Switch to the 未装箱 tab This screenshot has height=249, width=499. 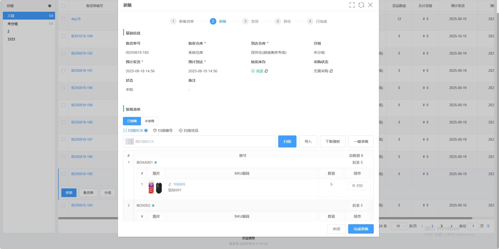150,121
